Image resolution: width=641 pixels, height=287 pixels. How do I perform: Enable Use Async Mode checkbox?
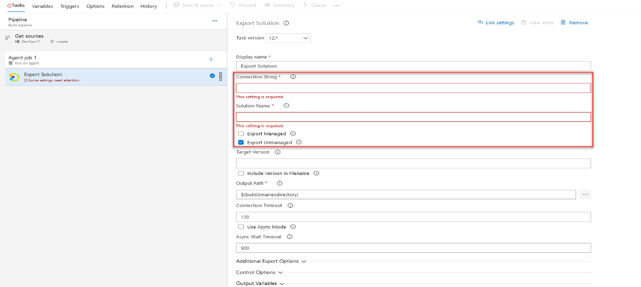pyautogui.click(x=241, y=227)
